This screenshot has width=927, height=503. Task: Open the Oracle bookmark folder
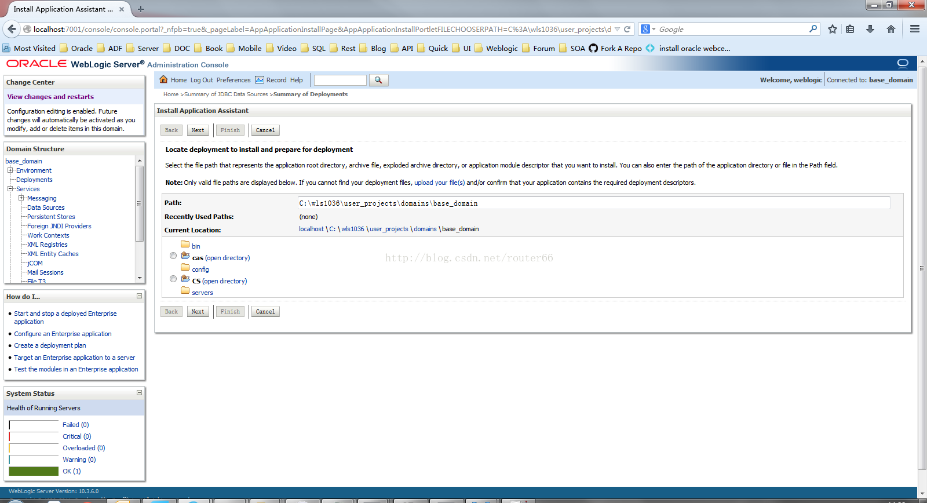click(76, 48)
